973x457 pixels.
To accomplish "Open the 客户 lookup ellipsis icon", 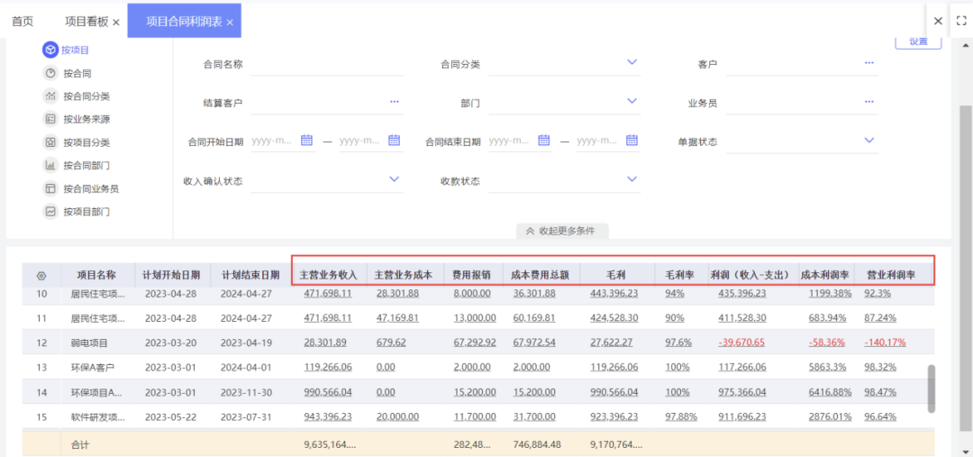I will pyautogui.click(x=868, y=63).
